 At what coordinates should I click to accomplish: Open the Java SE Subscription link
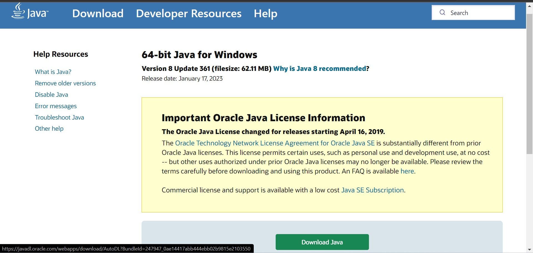(x=372, y=190)
